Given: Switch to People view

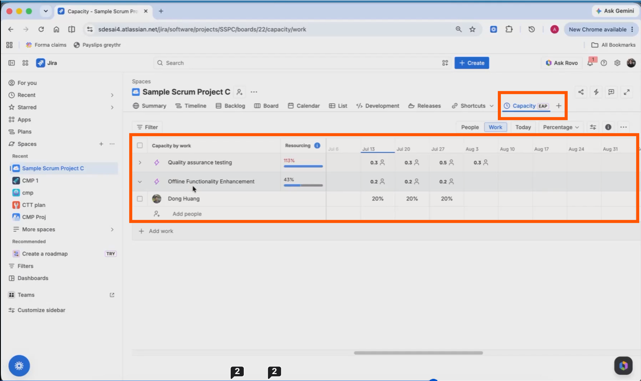Looking at the screenshot, I should point(470,127).
